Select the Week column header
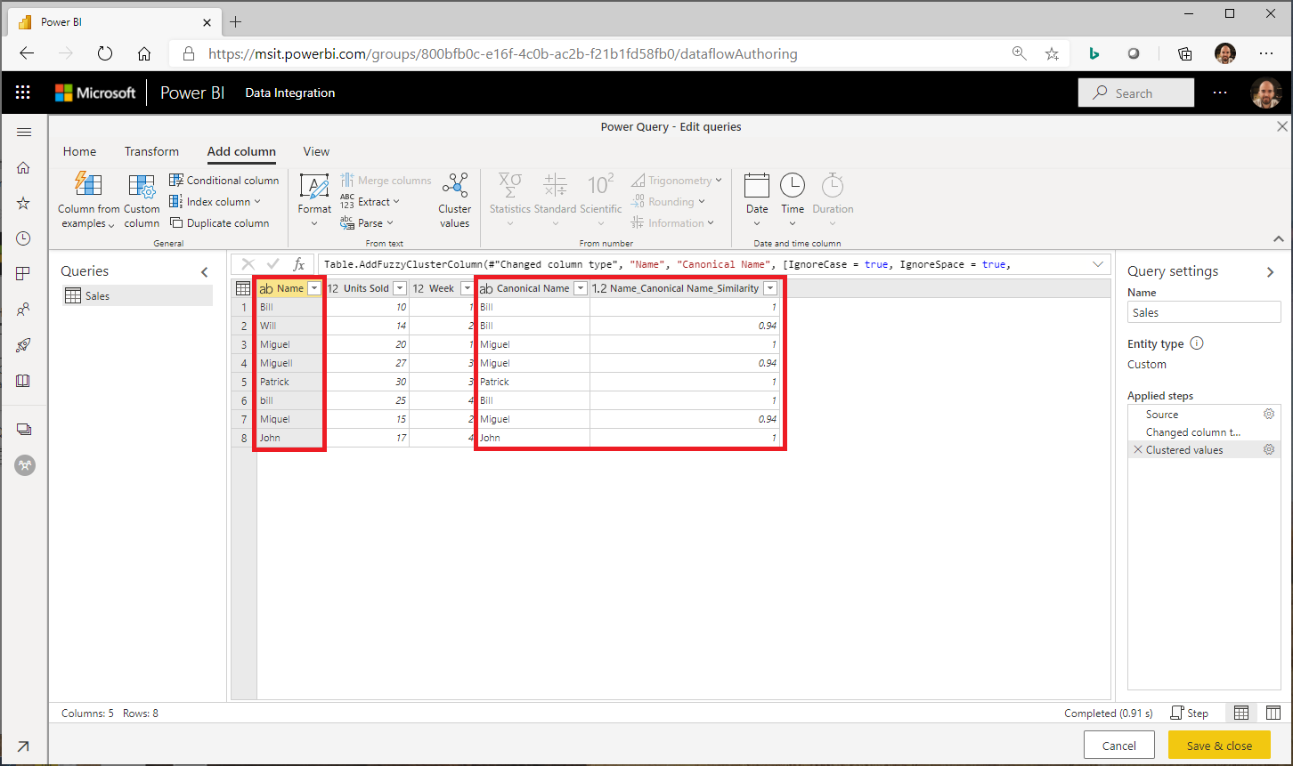The height and width of the screenshot is (766, 1293). pos(443,288)
